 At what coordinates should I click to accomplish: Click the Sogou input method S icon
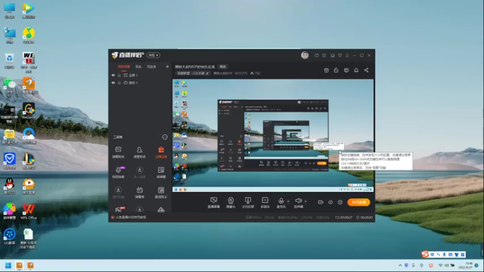pyautogui.click(x=425, y=254)
